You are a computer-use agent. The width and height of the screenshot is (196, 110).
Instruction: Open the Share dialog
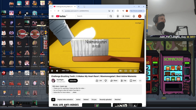(114, 81)
